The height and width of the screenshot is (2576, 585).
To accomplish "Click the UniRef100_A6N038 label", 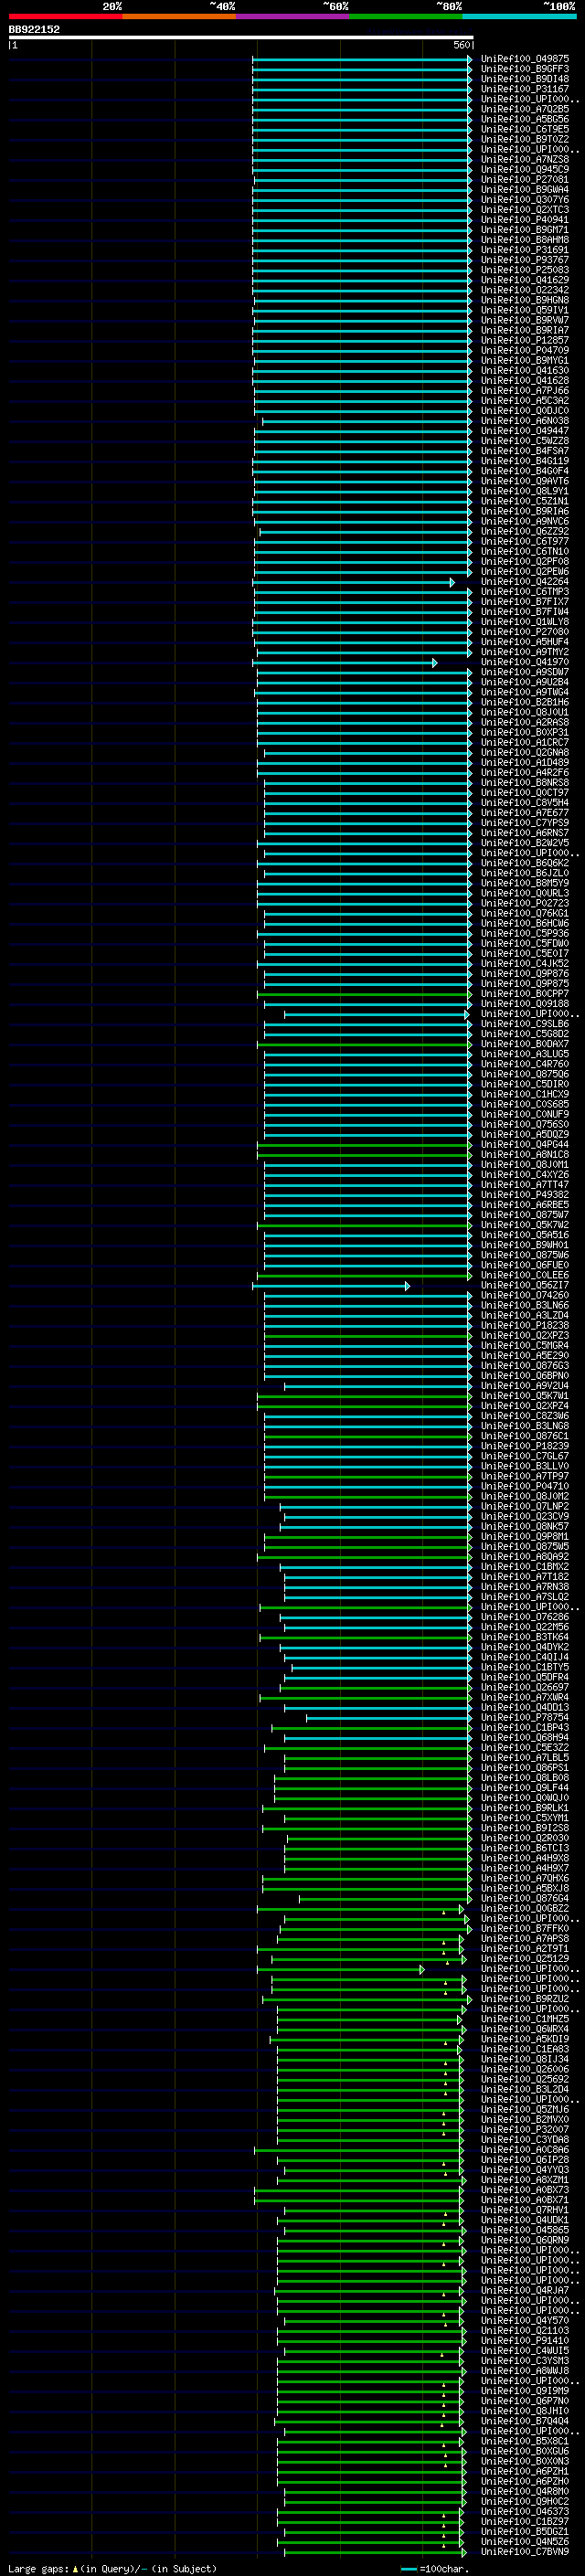I will coord(524,421).
